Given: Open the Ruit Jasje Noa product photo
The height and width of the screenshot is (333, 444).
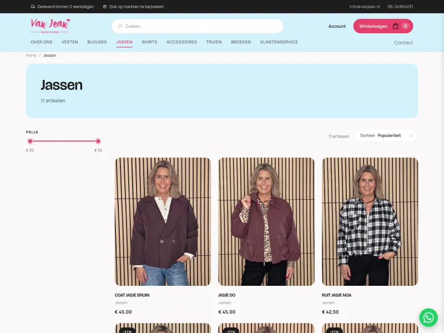Looking at the screenshot, I should pos(370,221).
